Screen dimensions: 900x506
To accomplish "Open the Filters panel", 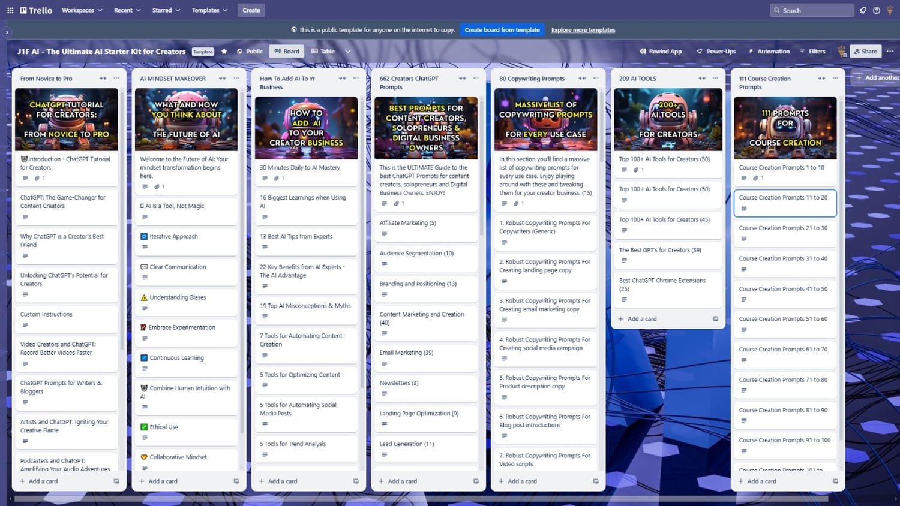I will click(x=812, y=52).
